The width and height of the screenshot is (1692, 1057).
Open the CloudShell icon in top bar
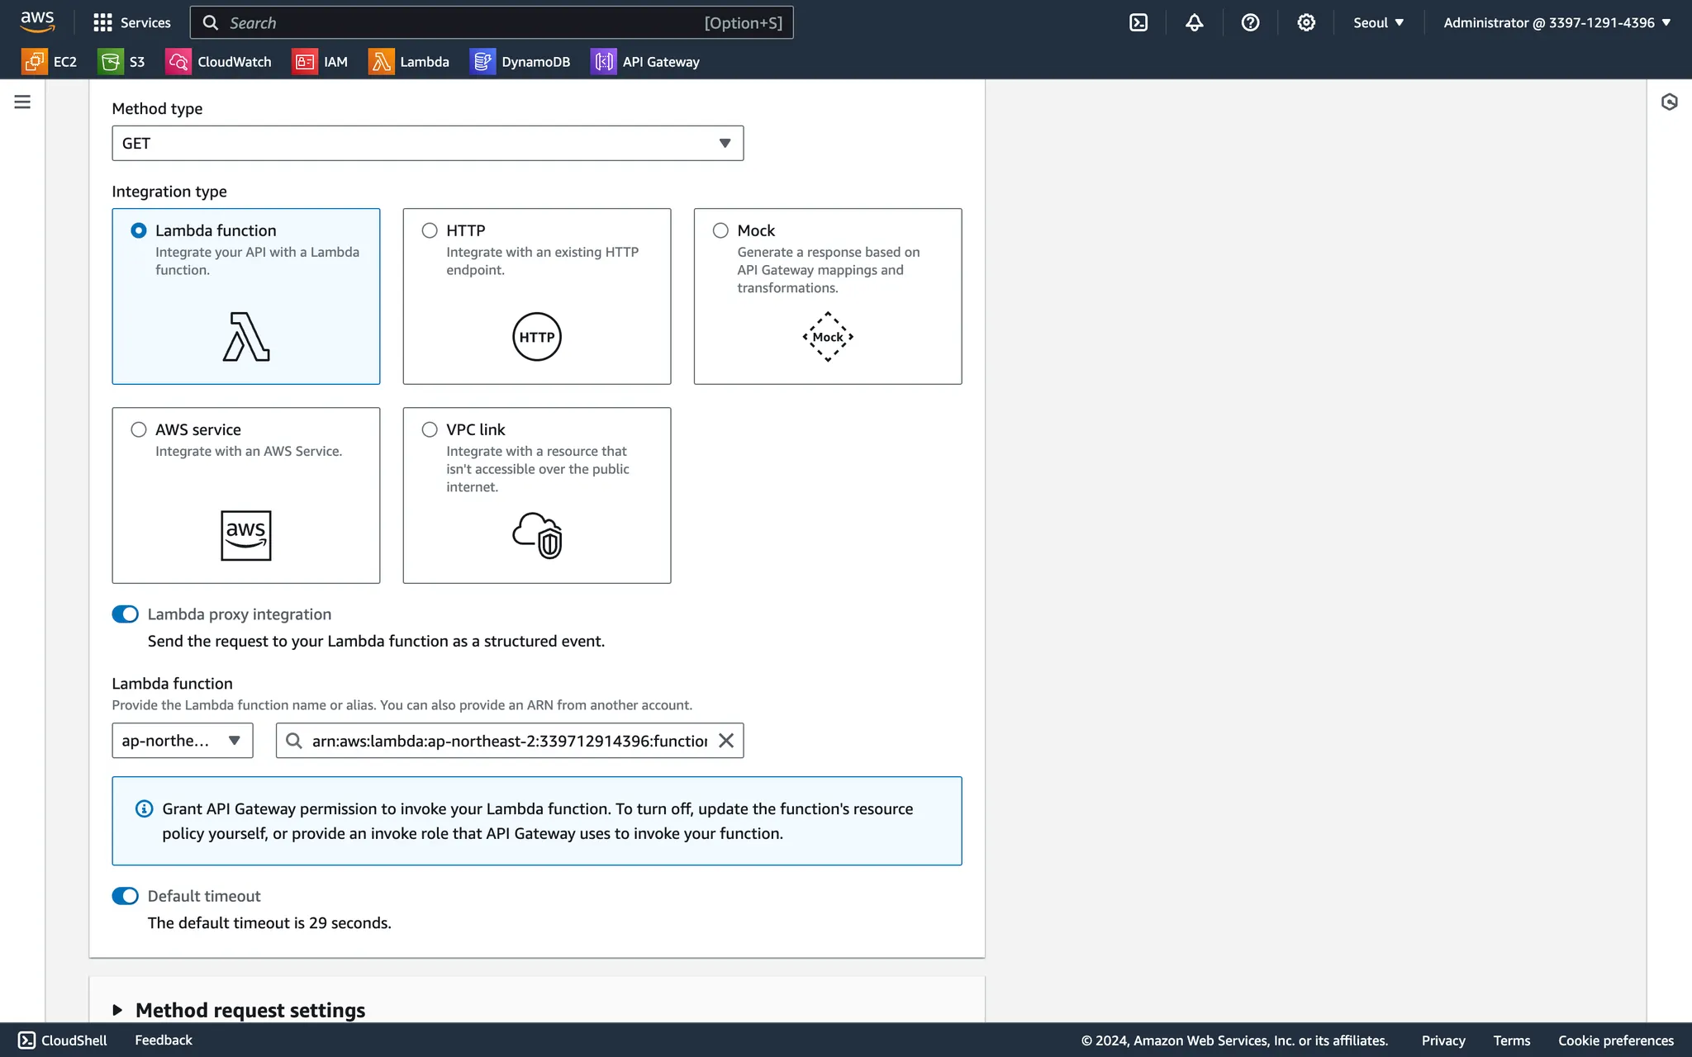(x=1138, y=23)
